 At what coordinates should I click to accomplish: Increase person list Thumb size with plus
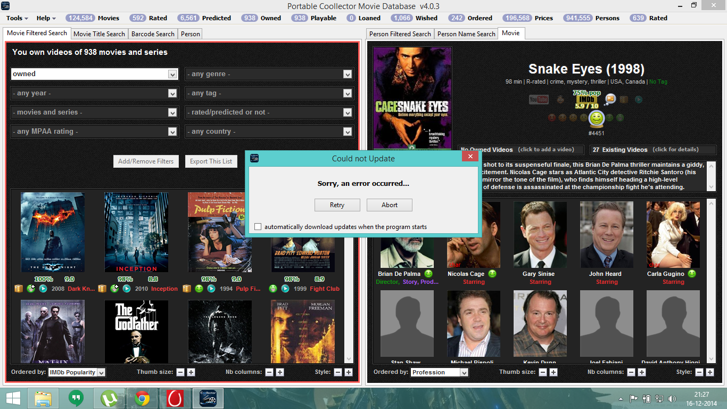(553, 372)
